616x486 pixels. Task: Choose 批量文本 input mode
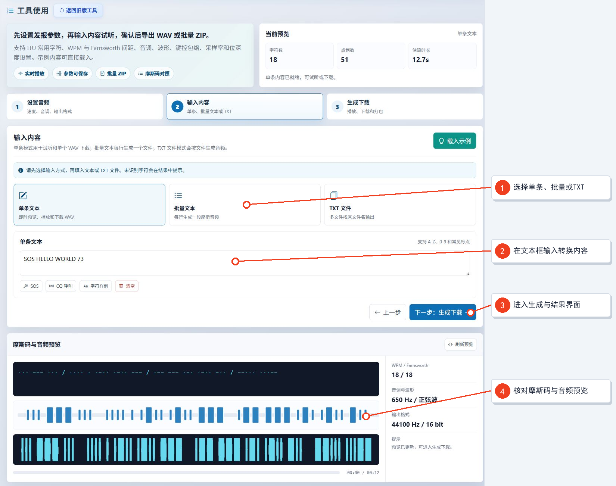pyautogui.click(x=245, y=205)
